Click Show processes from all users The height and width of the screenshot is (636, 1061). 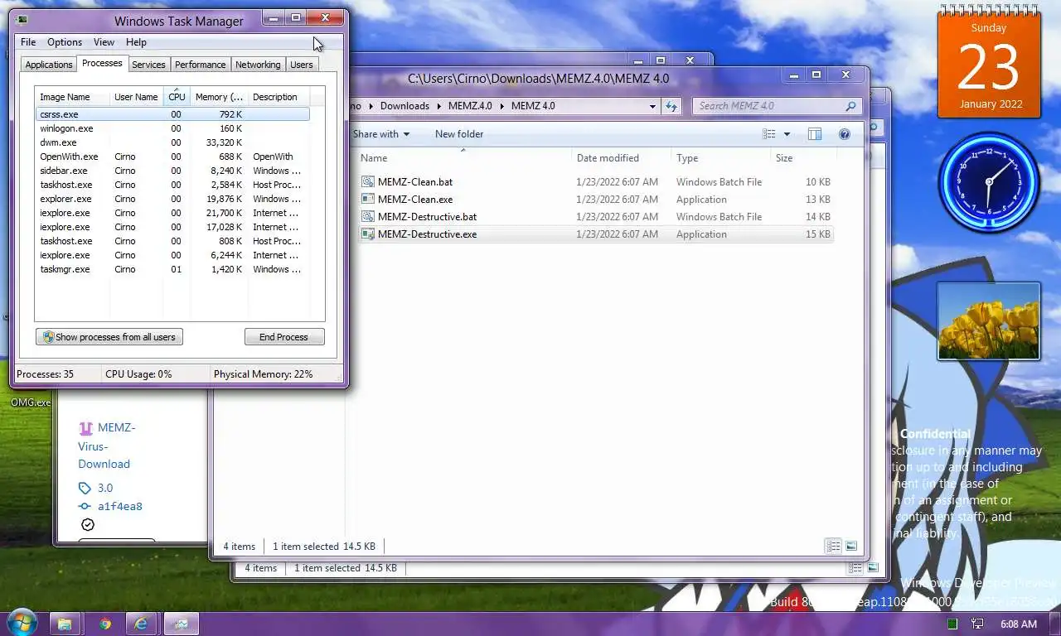[109, 337]
